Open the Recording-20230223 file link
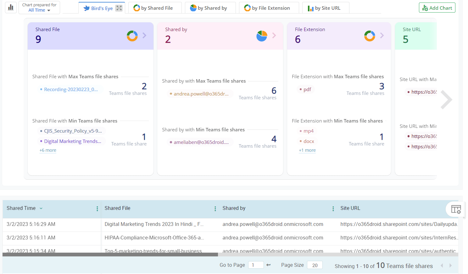Screen dimensions: 468x274 [71, 90]
